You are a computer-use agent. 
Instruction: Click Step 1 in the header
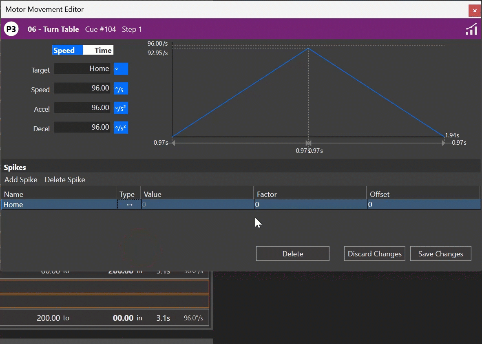pos(132,29)
